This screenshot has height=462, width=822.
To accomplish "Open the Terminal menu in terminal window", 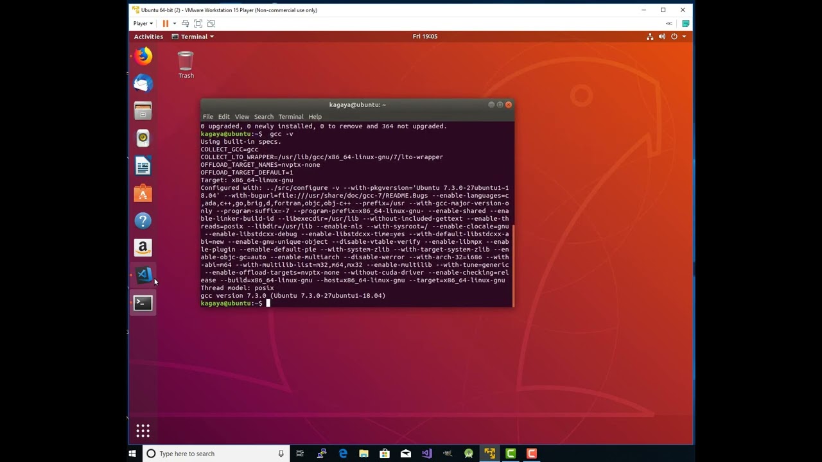I will tap(291, 117).
